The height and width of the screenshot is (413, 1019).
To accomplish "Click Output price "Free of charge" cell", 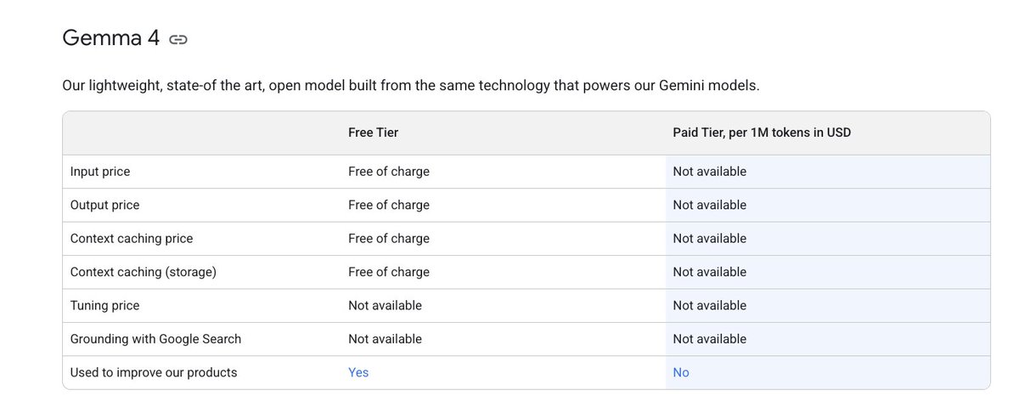I will point(389,205).
